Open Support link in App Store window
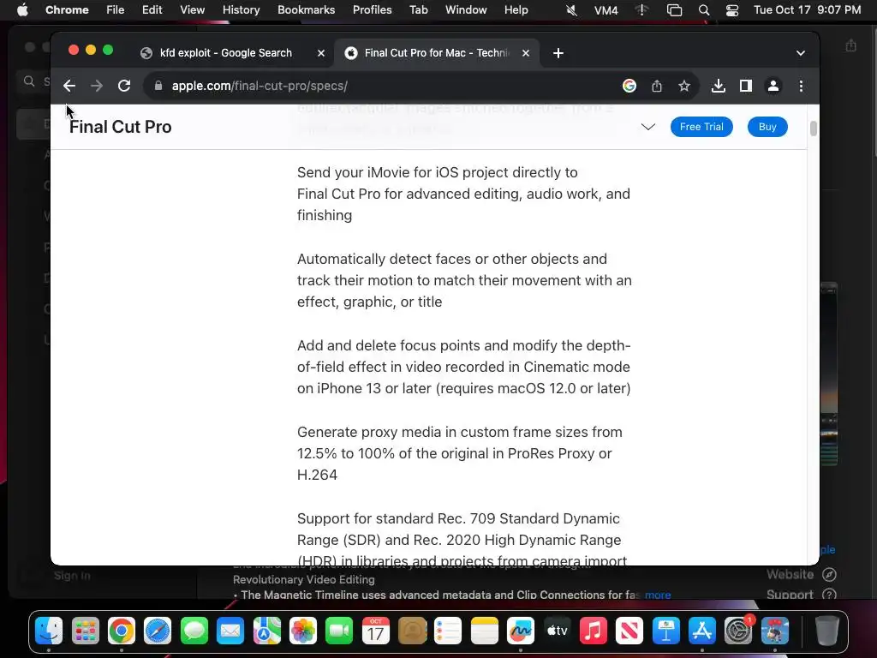The height and width of the screenshot is (658, 877). 801,595
